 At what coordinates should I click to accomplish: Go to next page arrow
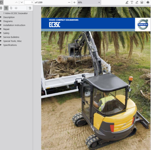coord(22,2)
